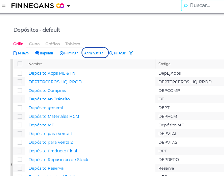Expand the left side panel arrow

coord(11,165)
